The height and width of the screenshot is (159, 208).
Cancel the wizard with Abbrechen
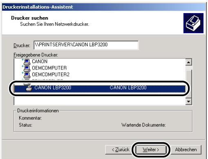point(186,150)
